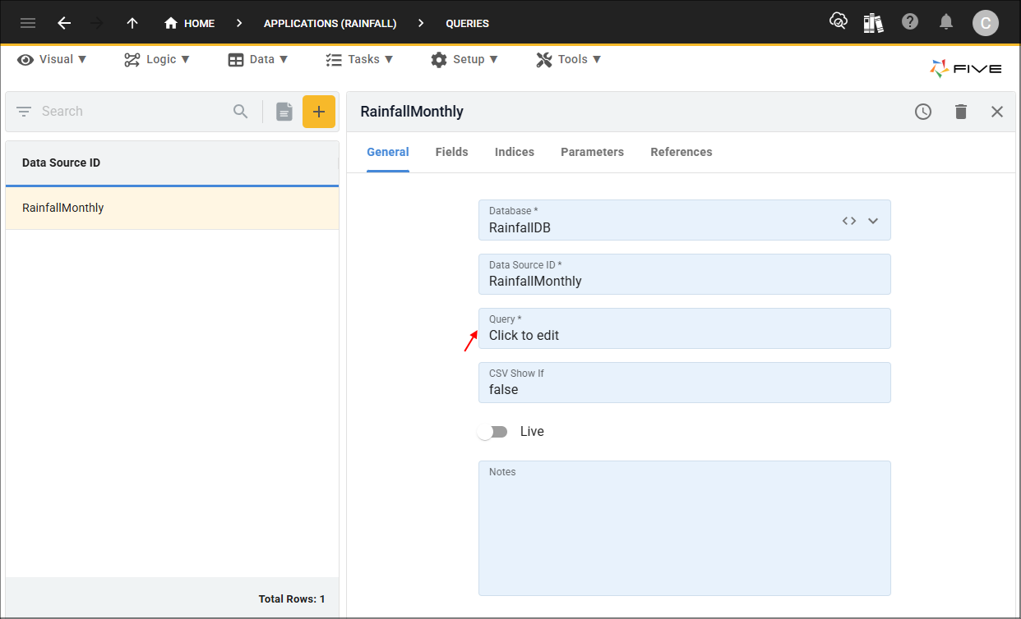
Task: Open the Tools dropdown menu
Action: (568, 59)
